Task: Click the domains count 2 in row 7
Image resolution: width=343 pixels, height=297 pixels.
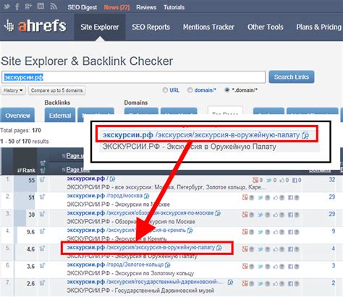Action: click(x=334, y=283)
